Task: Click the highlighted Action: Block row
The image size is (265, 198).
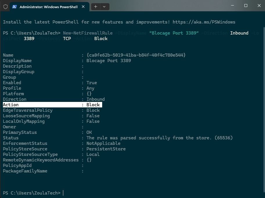Action: [x=52, y=105]
